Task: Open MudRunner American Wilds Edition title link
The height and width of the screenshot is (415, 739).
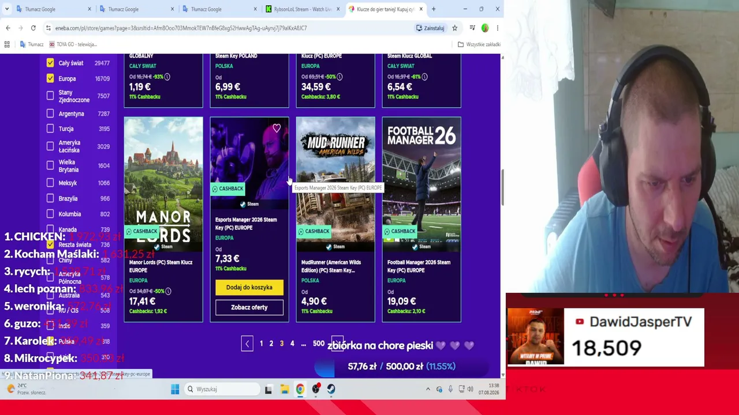Action: 331,266
